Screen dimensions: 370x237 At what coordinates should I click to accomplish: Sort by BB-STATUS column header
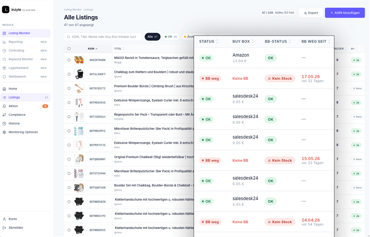point(278,41)
